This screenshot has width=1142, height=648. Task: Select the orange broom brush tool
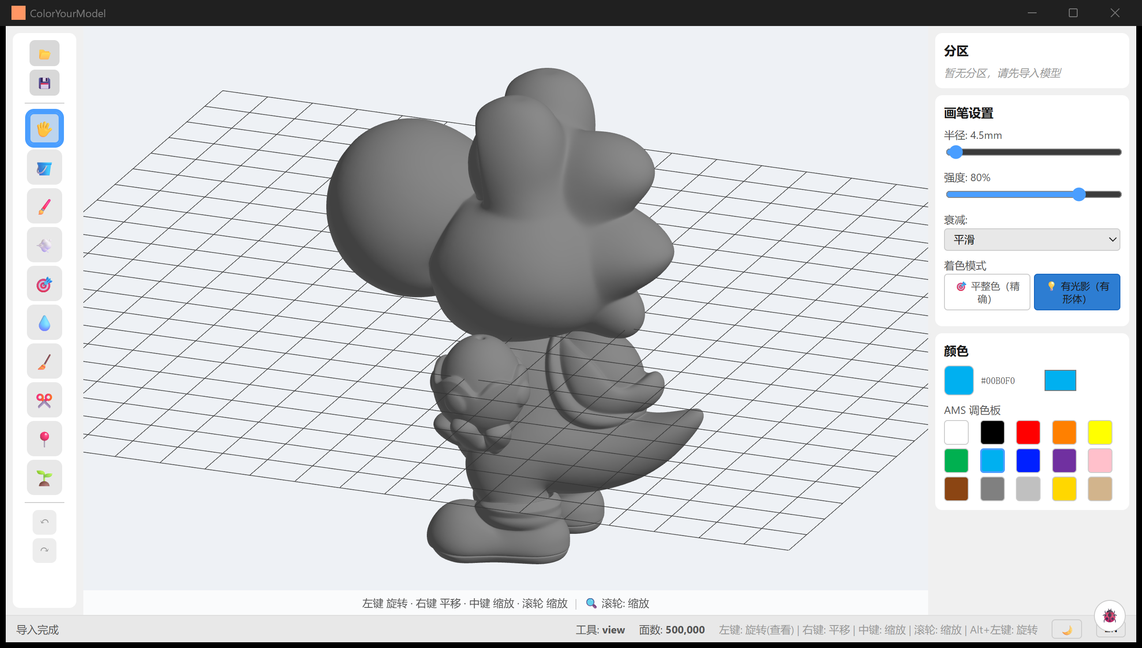pyautogui.click(x=45, y=361)
